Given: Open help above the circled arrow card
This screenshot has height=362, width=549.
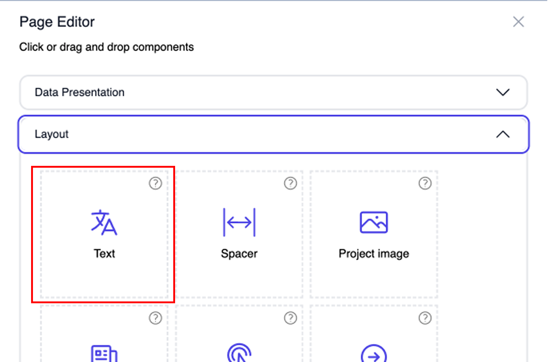Looking at the screenshot, I should [x=425, y=318].
